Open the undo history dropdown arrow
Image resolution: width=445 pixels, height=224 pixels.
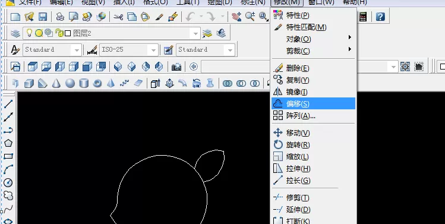pyautogui.click(x=201, y=17)
